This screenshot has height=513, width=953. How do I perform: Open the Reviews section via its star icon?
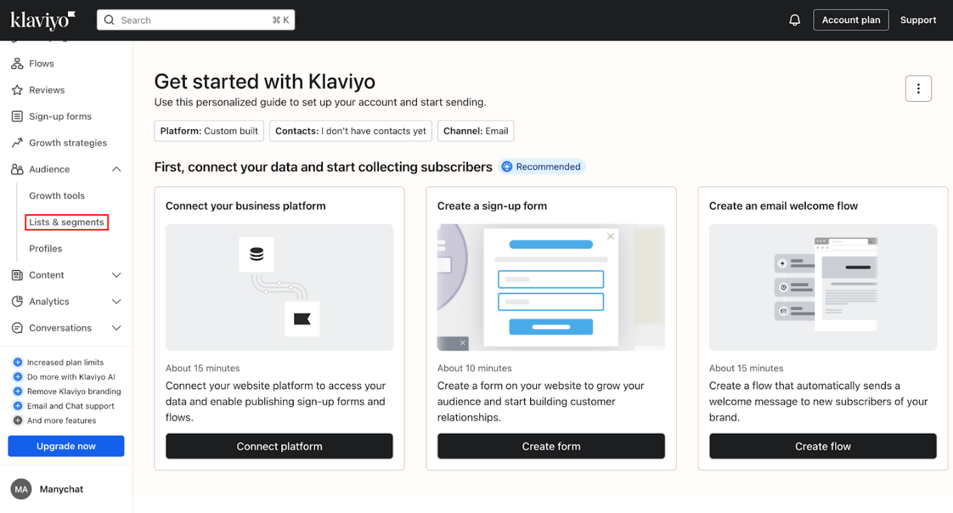(16, 90)
